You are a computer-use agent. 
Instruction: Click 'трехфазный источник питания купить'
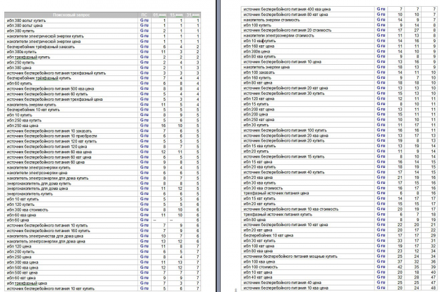277,214
